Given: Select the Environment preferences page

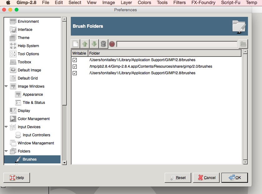Looking at the screenshot, I should coord(28,22).
